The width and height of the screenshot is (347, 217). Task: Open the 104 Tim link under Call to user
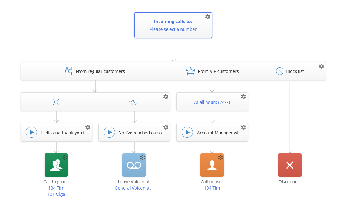(212, 188)
